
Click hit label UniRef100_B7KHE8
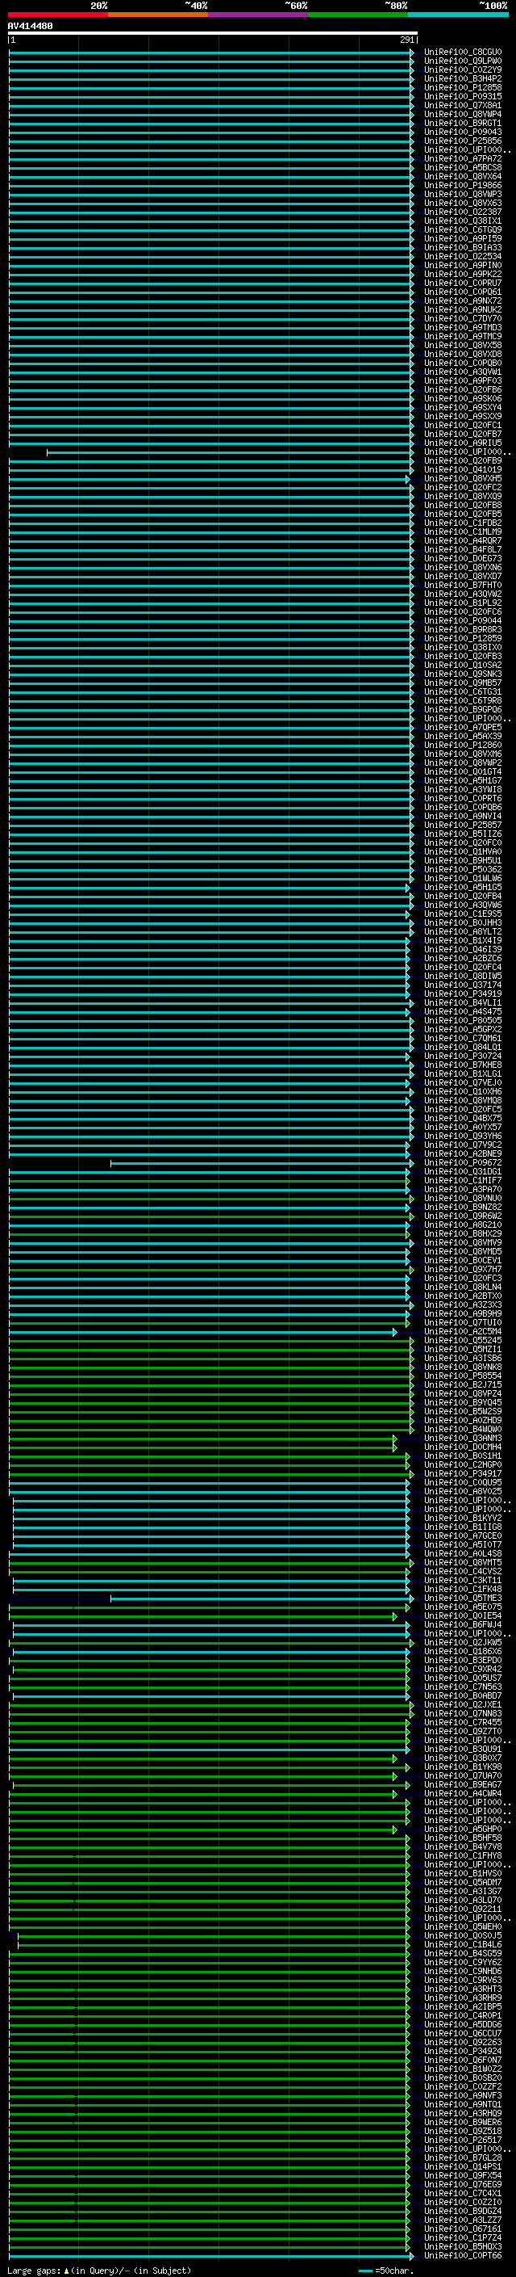click(463, 1065)
